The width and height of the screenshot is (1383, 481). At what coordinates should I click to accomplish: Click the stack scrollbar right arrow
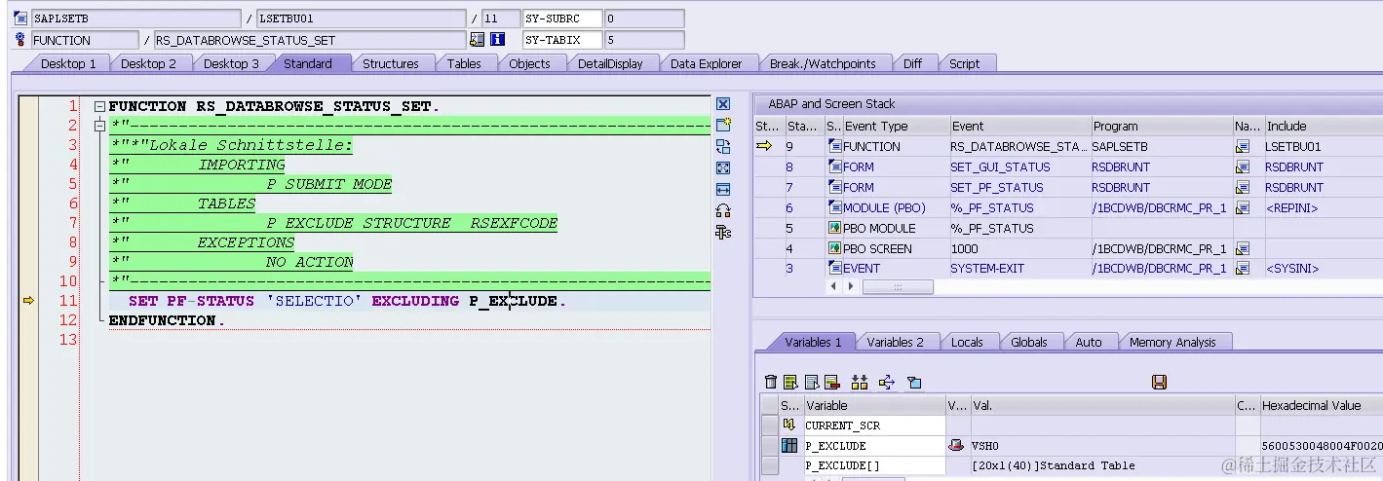pyautogui.click(x=851, y=286)
